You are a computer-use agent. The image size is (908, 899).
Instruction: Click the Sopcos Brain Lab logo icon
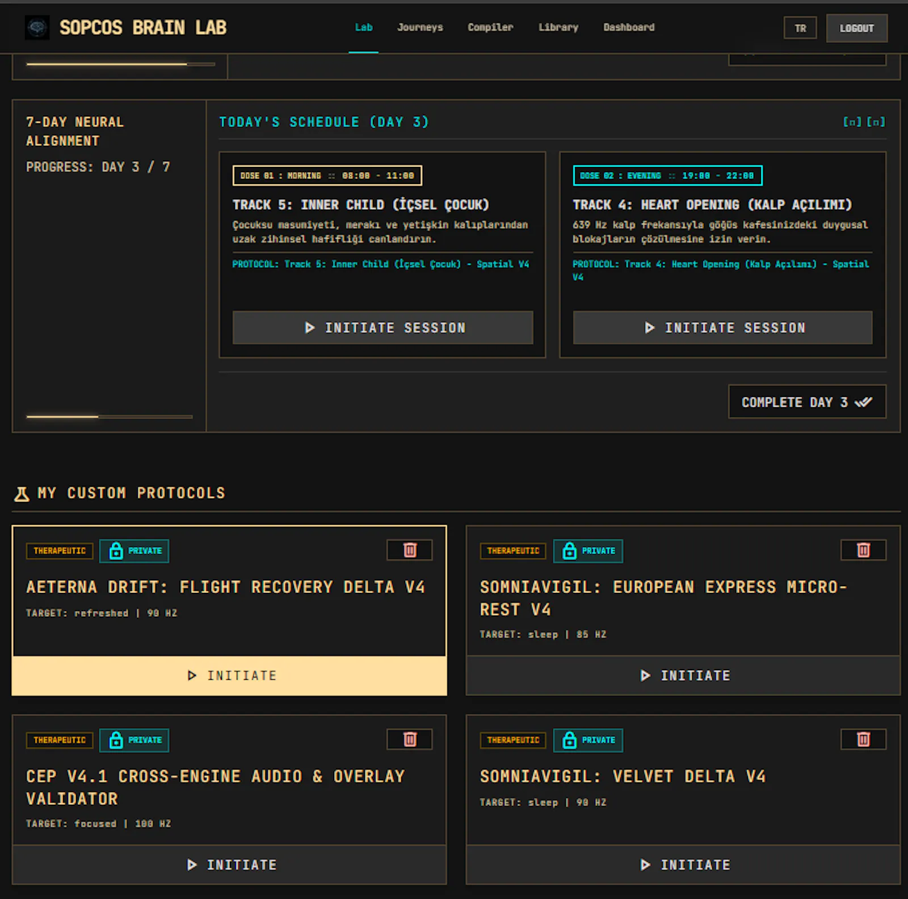37,27
